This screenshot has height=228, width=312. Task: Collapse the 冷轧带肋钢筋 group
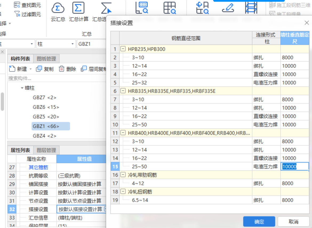tap(123, 175)
